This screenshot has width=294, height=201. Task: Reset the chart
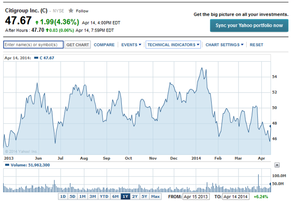256,45
